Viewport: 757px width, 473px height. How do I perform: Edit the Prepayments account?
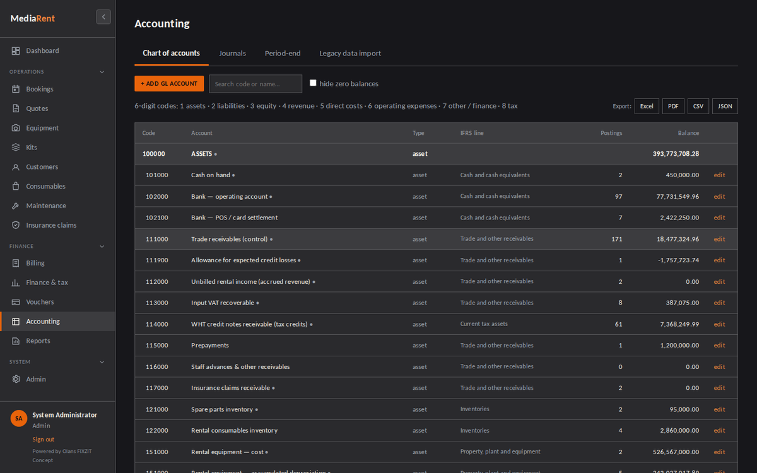click(719, 346)
